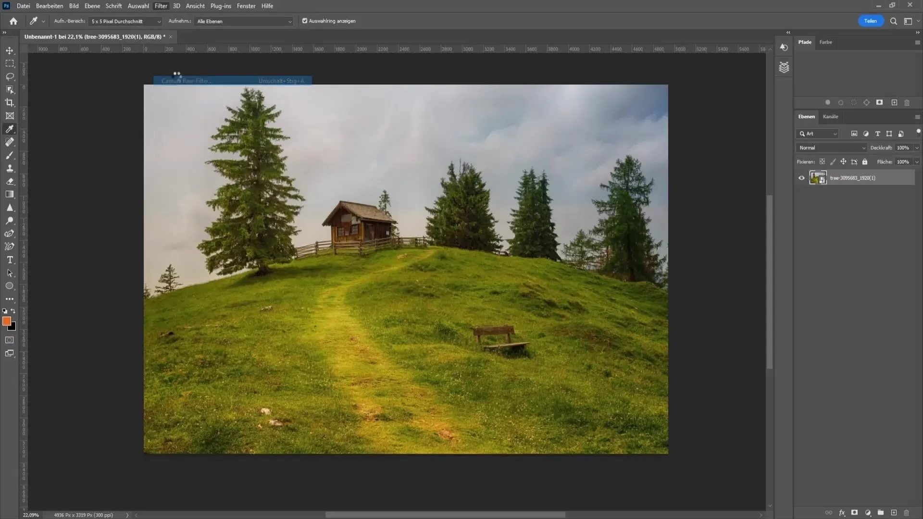Select the Move tool in toolbar
The width and height of the screenshot is (923, 519).
click(x=10, y=50)
